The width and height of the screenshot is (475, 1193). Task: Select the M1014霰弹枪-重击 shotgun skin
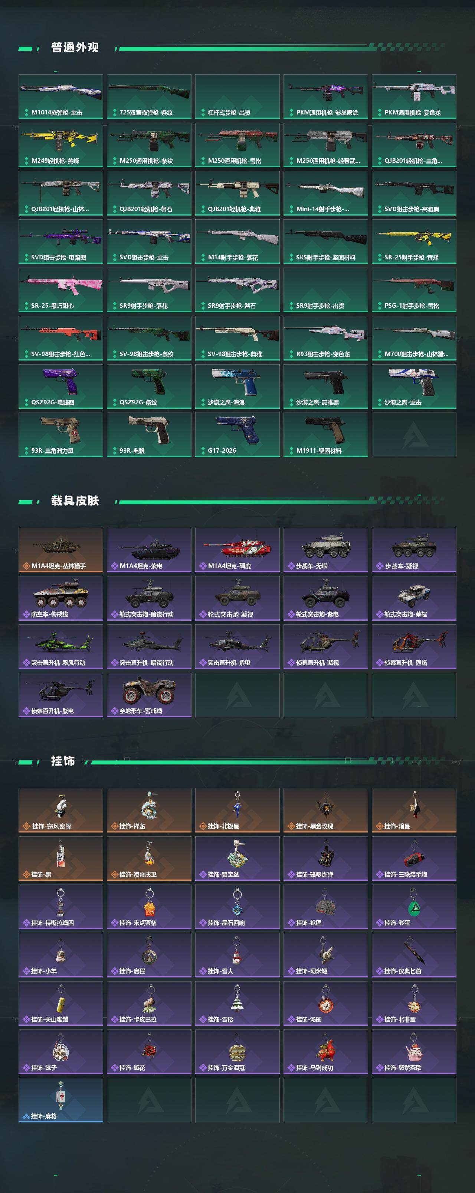pos(60,97)
